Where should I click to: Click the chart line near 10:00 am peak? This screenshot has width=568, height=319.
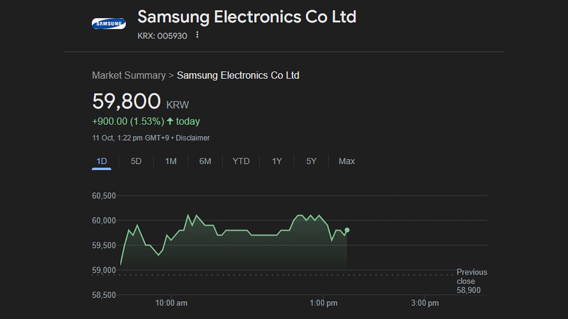tap(188, 216)
